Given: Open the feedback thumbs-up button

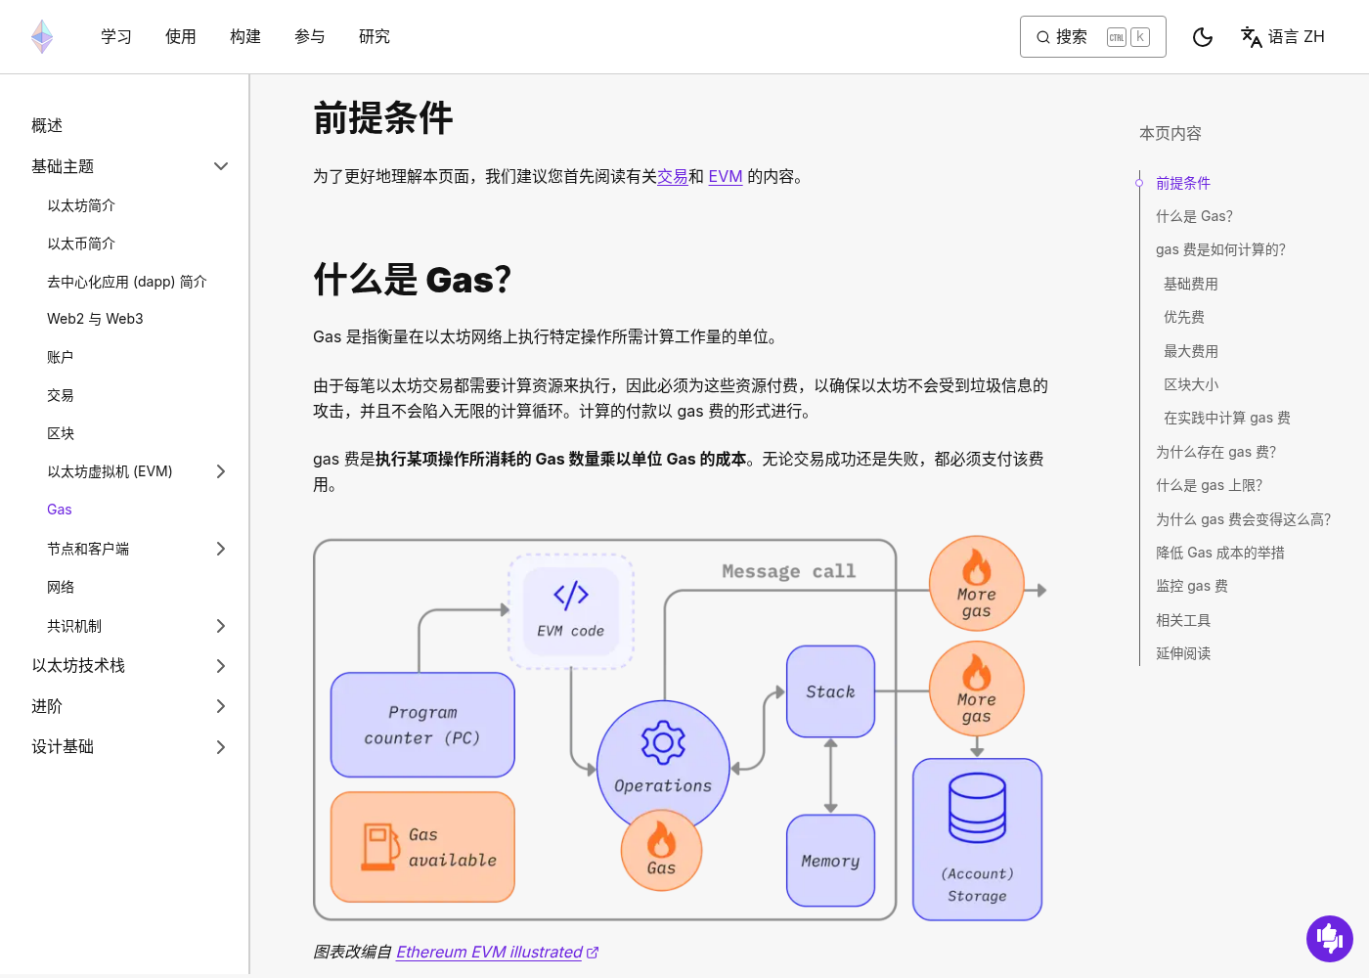Looking at the screenshot, I should (1330, 938).
